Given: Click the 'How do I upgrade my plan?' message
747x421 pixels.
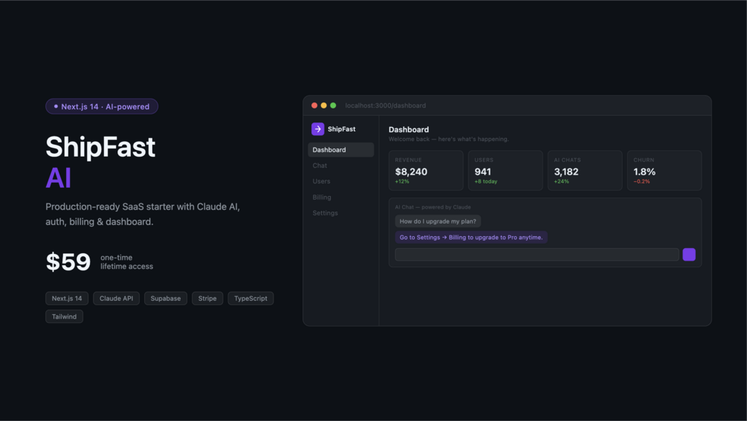Looking at the screenshot, I should tap(438, 221).
